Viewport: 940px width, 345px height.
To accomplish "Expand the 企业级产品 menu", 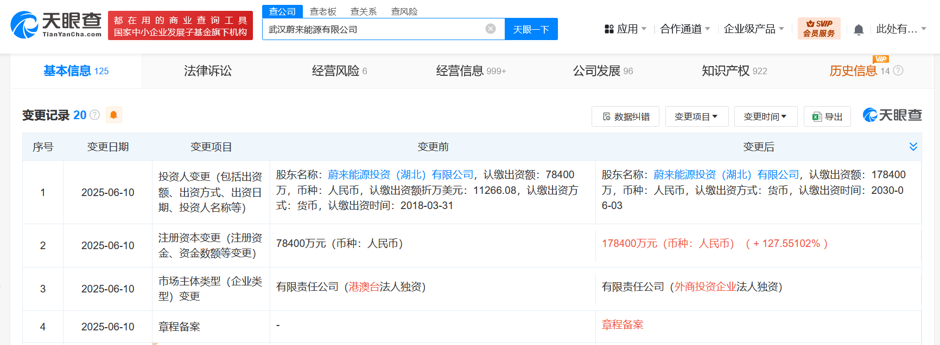I will [754, 29].
